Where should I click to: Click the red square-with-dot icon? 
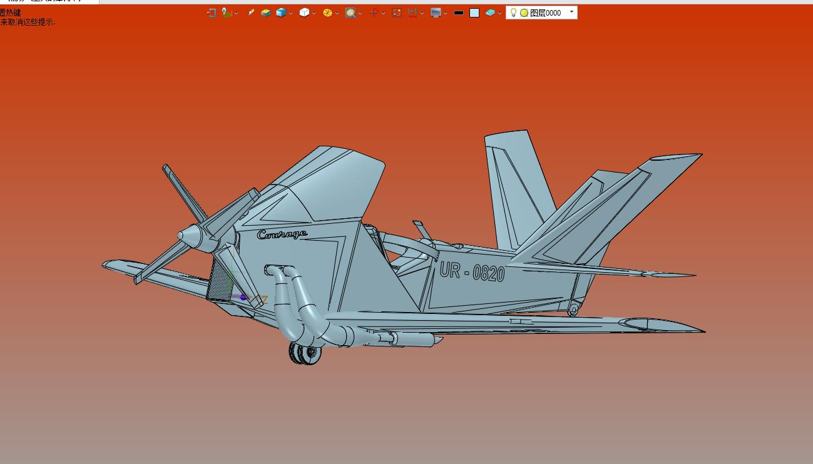coord(397,13)
